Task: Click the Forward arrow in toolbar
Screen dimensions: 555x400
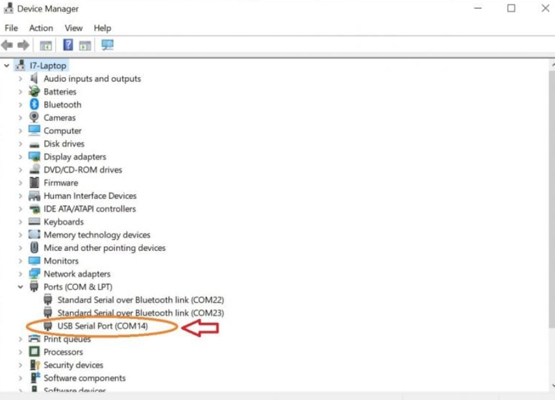Action: click(x=23, y=45)
